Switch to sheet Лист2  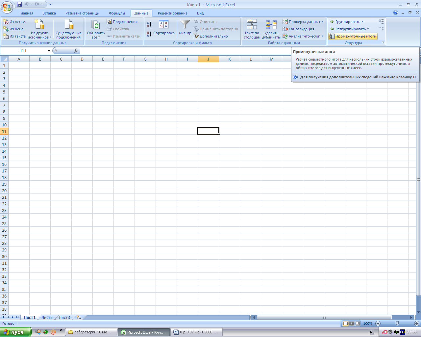coord(47,318)
